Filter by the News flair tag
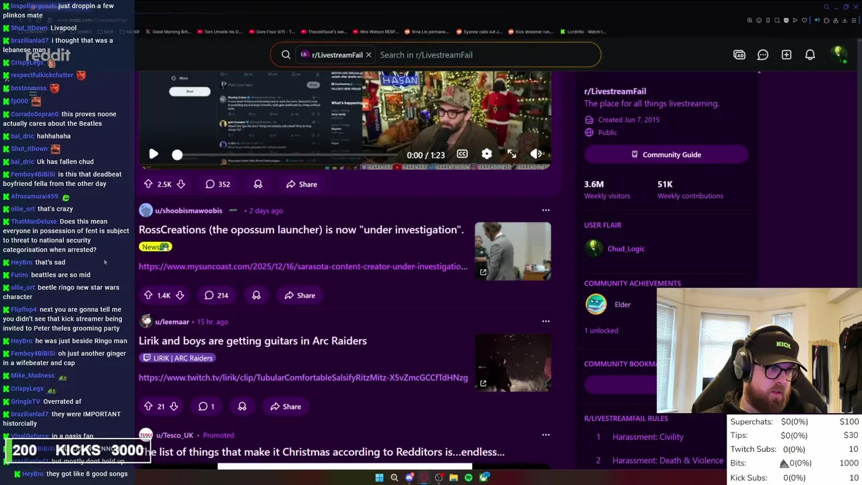 (156, 247)
